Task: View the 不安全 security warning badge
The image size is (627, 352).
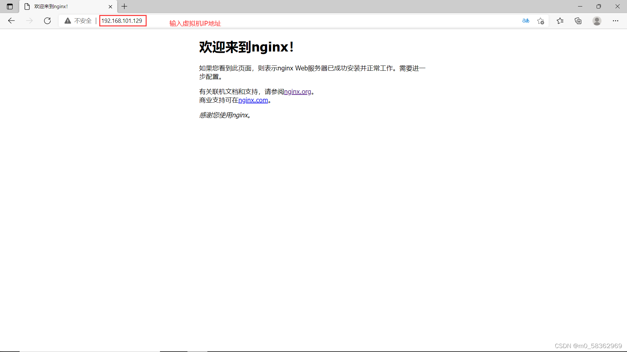Action: (x=77, y=21)
